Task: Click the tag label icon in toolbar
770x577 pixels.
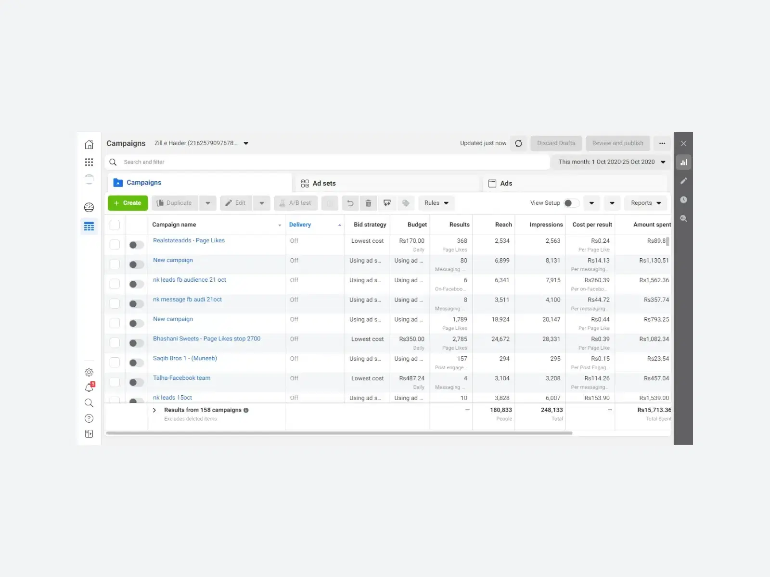Action: pyautogui.click(x=406, y=203)
